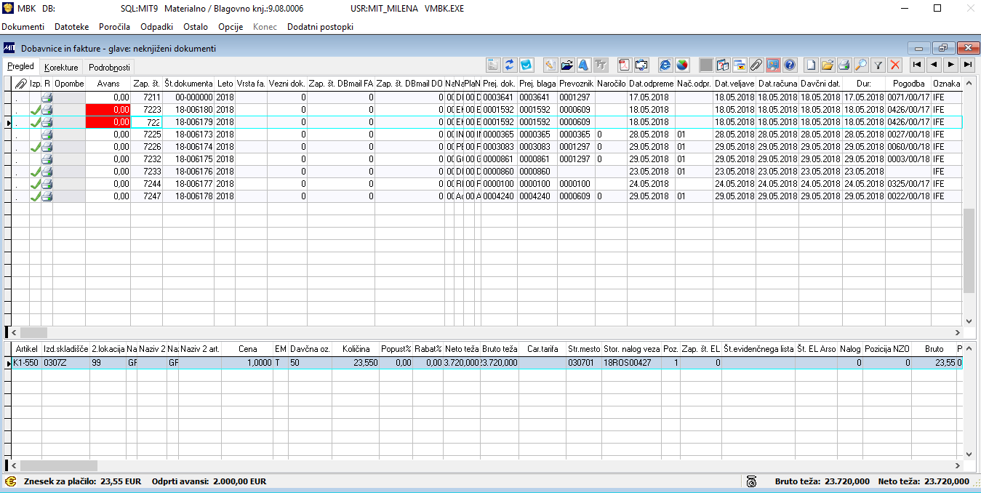Check the empty Izp. cell for document 18-006173
Viewport: 981px width, 493px height.
tap(35, 135)
